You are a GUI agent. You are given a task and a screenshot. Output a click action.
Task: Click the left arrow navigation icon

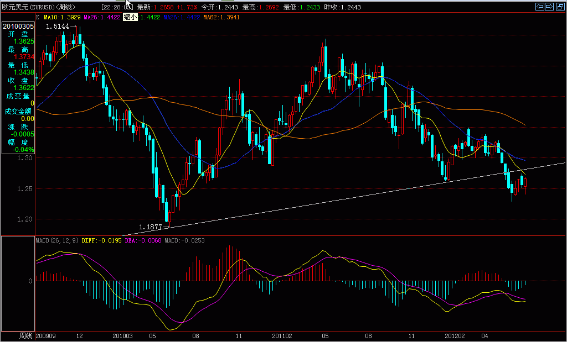[540, 7]
